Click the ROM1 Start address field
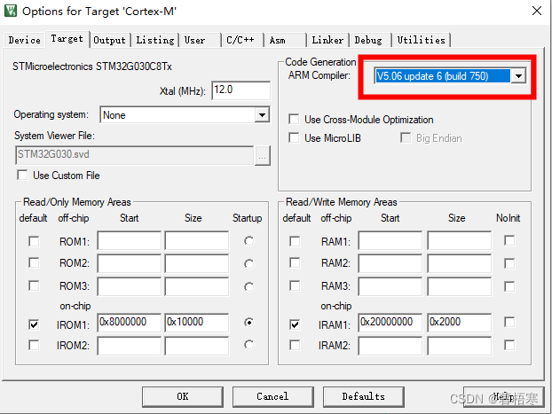Screen dimensions: 552x414 [130, 240]
